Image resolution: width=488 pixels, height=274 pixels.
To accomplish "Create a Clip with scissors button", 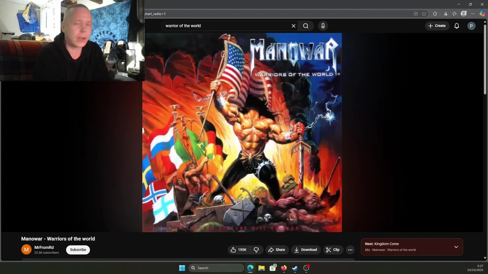I will click(333, 250).
